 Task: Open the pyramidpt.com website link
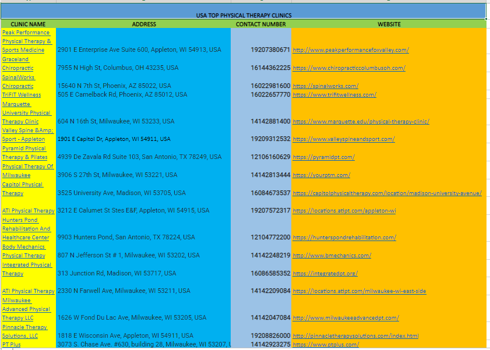point(324,157)
